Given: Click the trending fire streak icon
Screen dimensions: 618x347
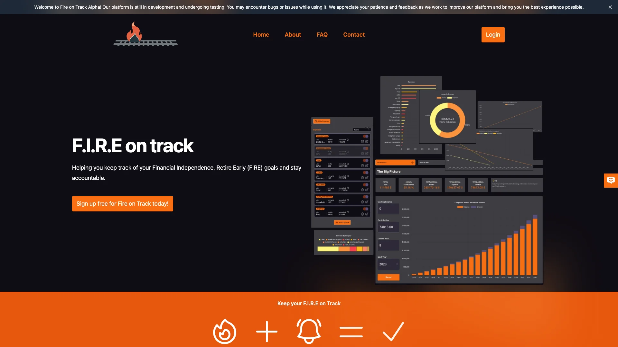Looking at the screenshot, I should (225, 332).
